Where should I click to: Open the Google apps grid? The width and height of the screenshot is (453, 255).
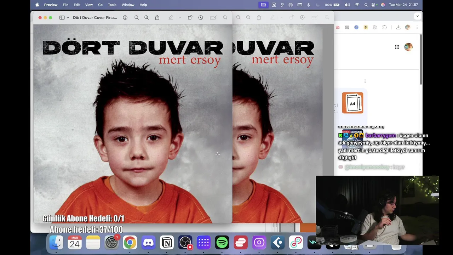click(397, 47)
